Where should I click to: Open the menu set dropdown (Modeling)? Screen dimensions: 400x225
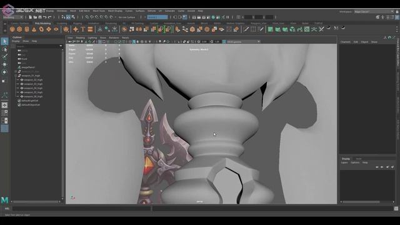12,17
